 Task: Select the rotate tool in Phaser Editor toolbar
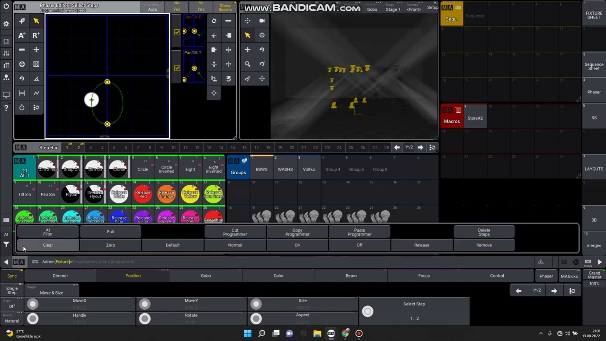(x=22, y=79)
